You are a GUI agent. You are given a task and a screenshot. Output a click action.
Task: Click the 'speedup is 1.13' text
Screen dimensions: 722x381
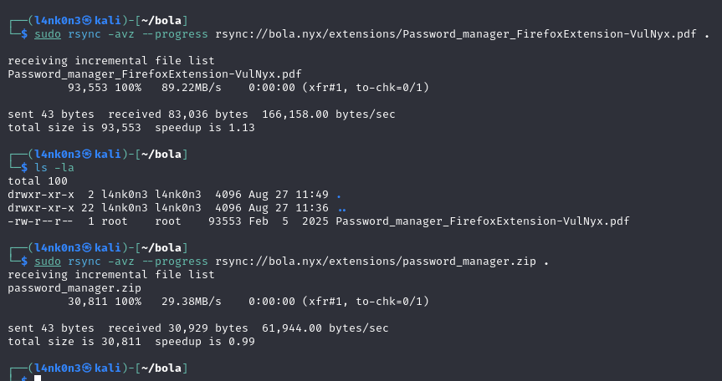203,127
